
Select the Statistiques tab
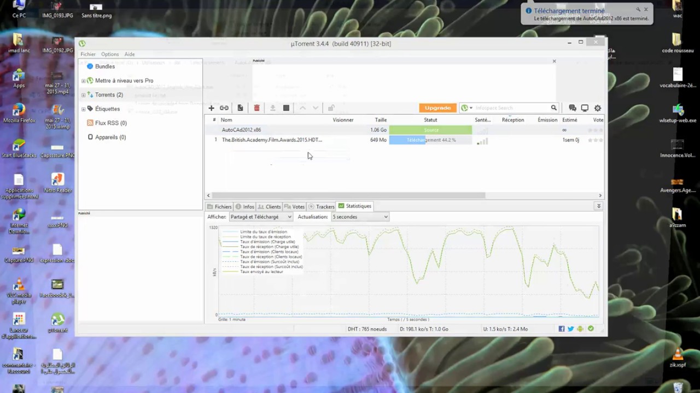[x=355, y=206]
